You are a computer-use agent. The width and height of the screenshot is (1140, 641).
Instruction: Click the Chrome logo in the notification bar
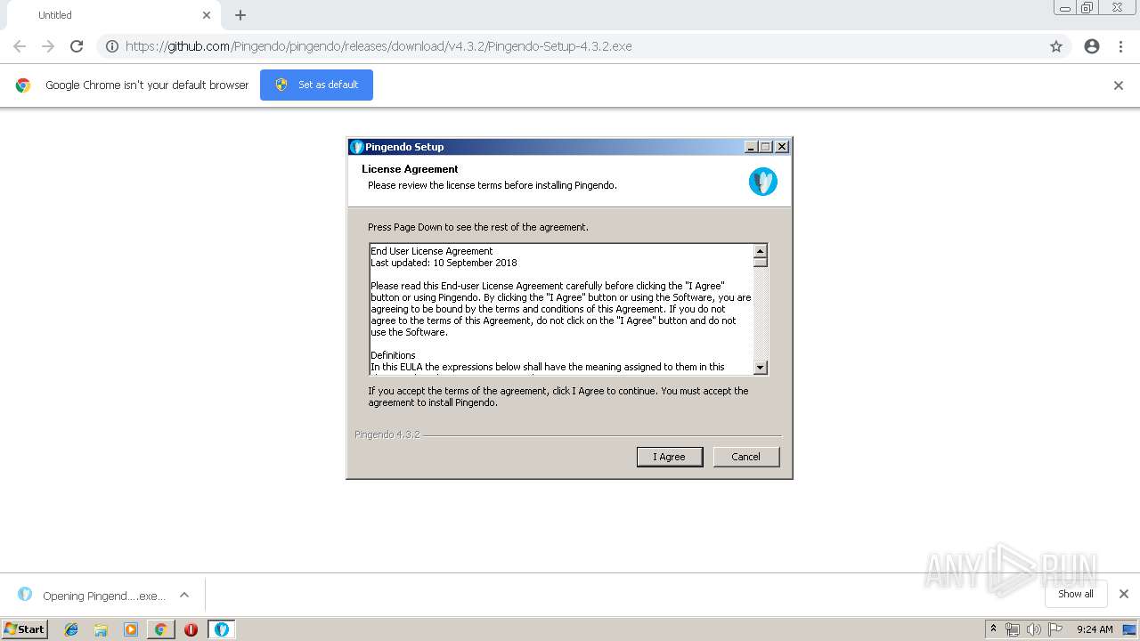(x=23, y=85)
